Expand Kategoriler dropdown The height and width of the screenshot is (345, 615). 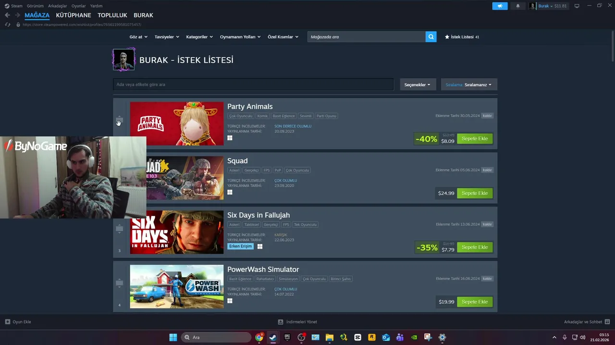click(199, 37)
